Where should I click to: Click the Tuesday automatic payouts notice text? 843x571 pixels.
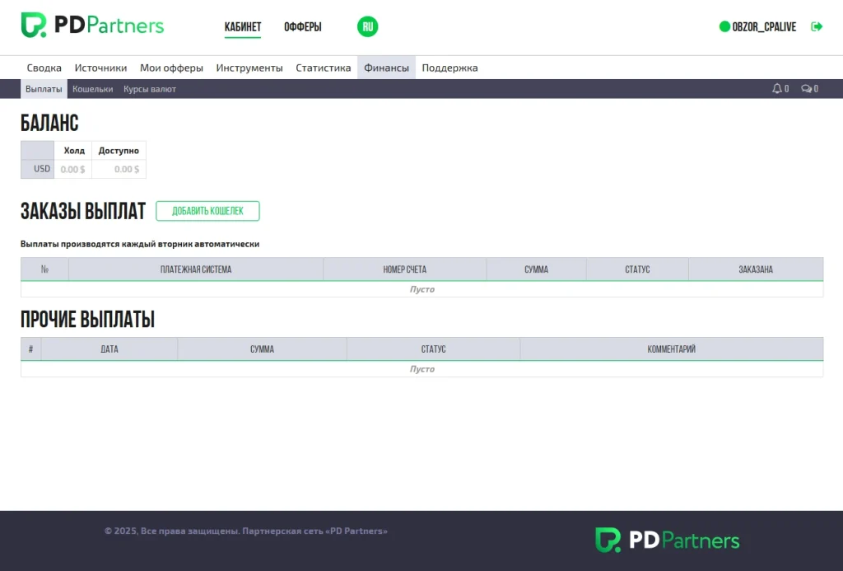click(x=140, y=244)
